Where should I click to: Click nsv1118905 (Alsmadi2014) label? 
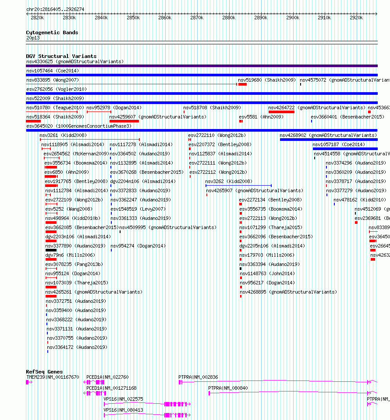(x=73, y=145)
